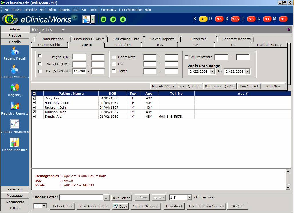The image size is (294, 213).
Task: Open the red M badge showing 19
Action: (283, 19)
